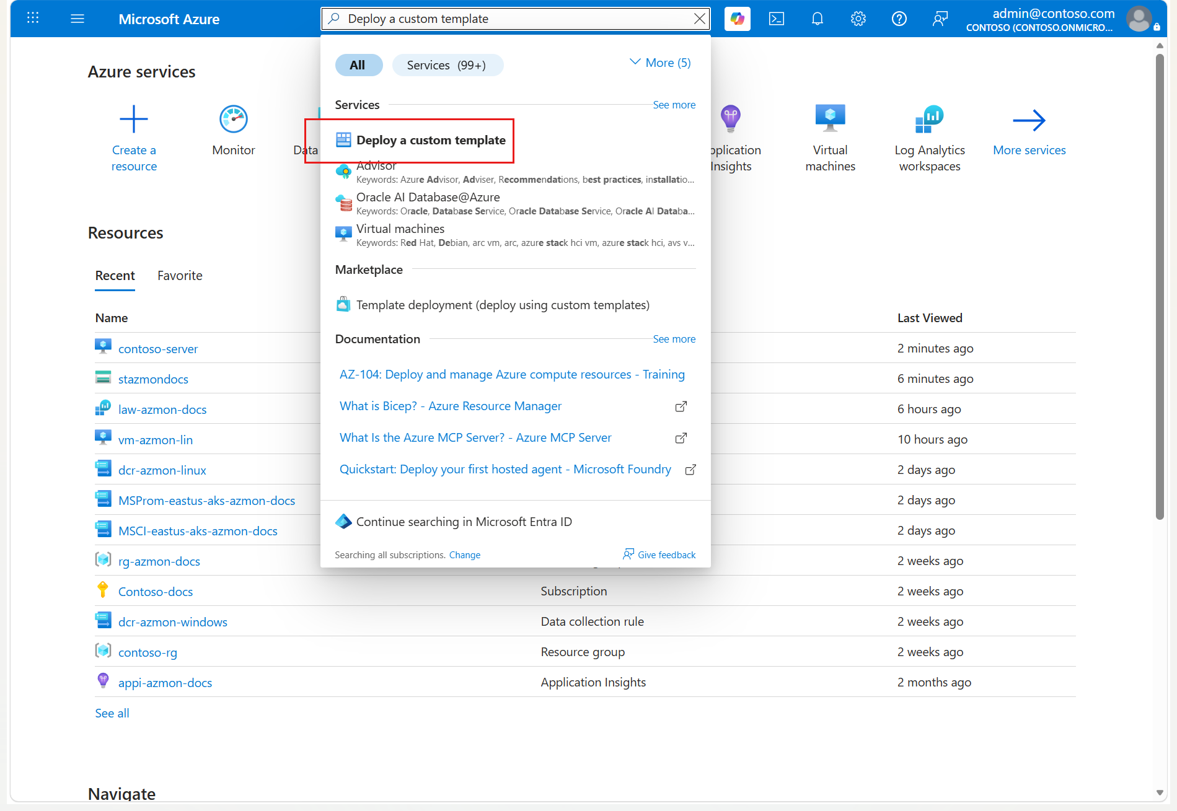Click See more next to Documentation
The image size is (1177, 811).
click(x=674, y=339)
